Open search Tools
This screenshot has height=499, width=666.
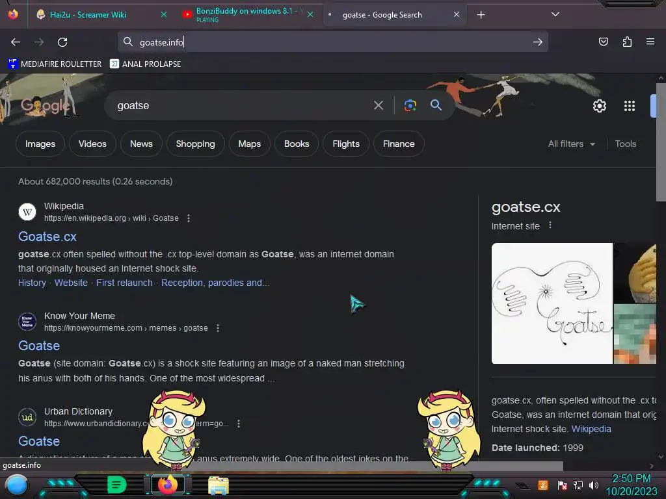point(626,144)
